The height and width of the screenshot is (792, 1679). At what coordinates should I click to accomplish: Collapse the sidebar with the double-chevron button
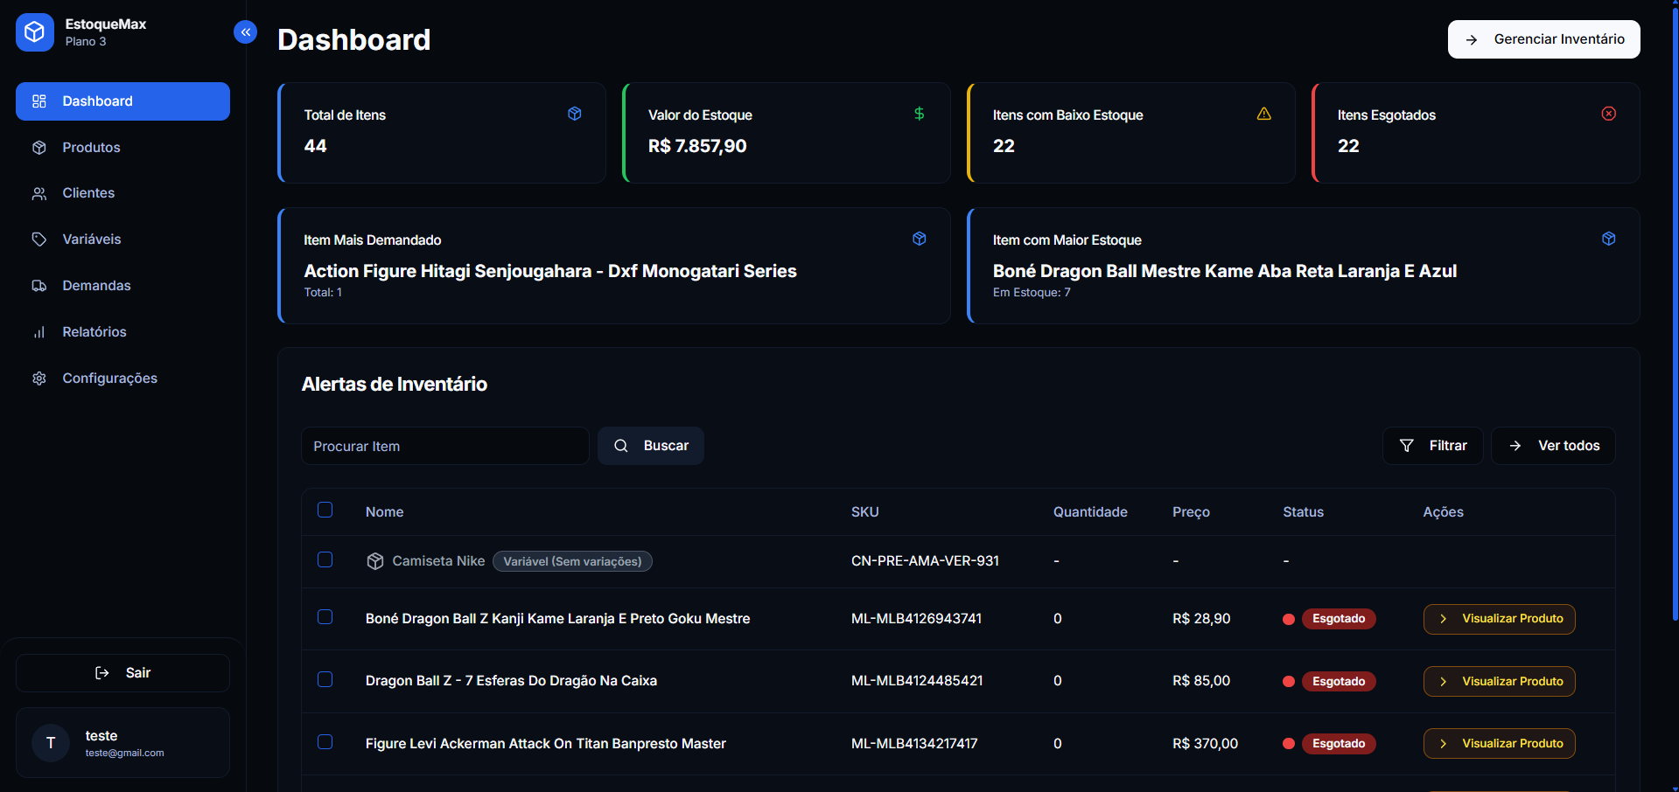click(245, 32)
